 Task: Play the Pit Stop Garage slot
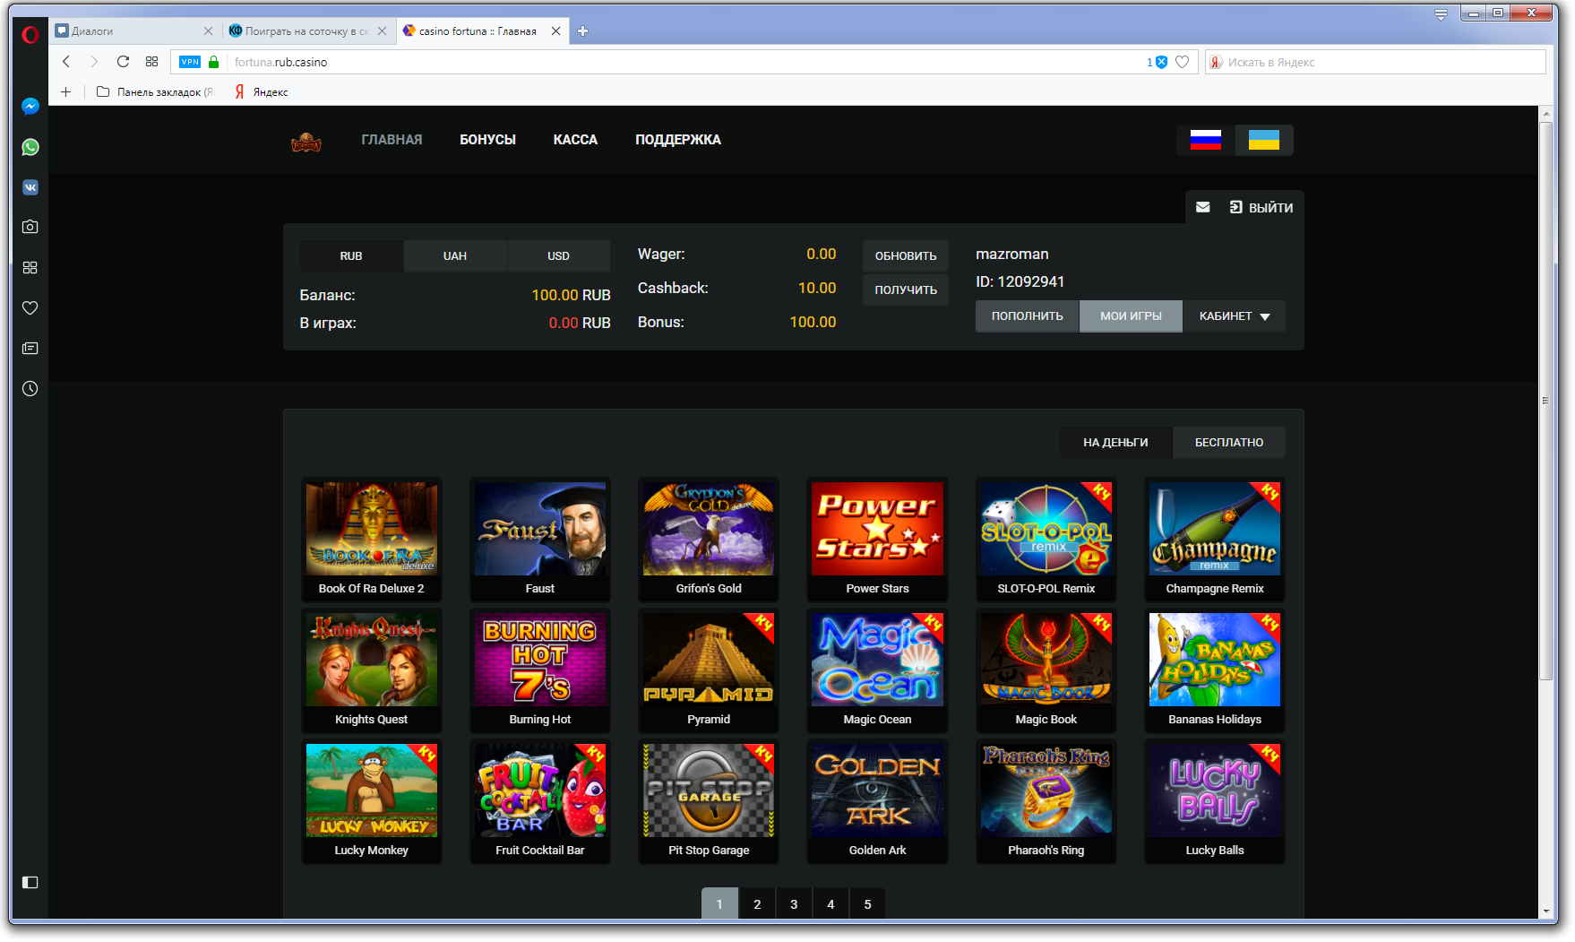pos(709,800)
